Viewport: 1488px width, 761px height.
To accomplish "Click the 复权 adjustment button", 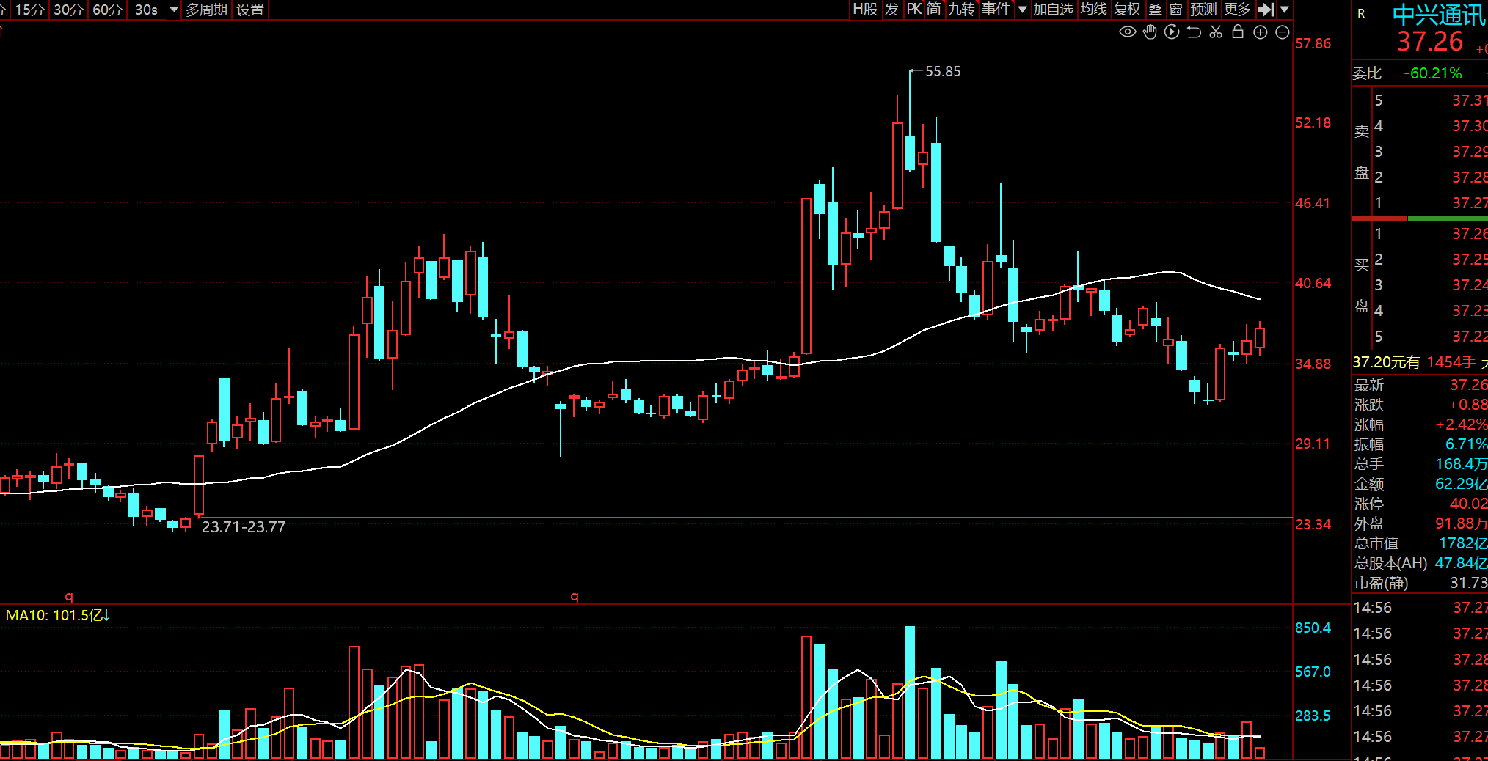I will [x=1127, y=10].
